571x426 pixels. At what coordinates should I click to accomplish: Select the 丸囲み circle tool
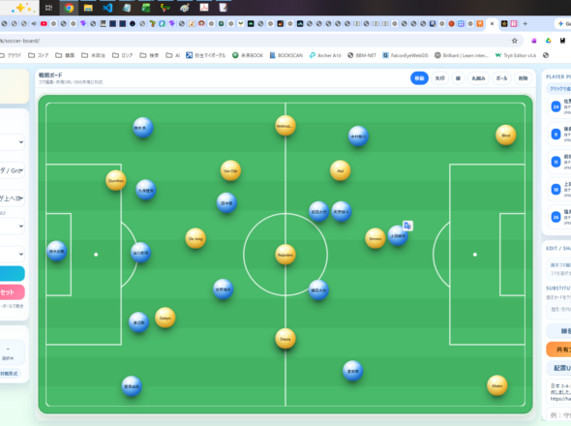[x=478, y=78]
